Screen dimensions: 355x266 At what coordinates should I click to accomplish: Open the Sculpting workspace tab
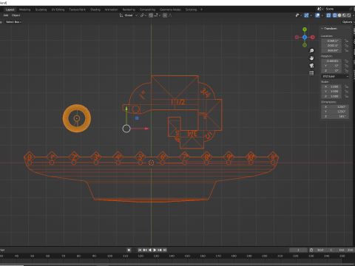coord(41,10)
